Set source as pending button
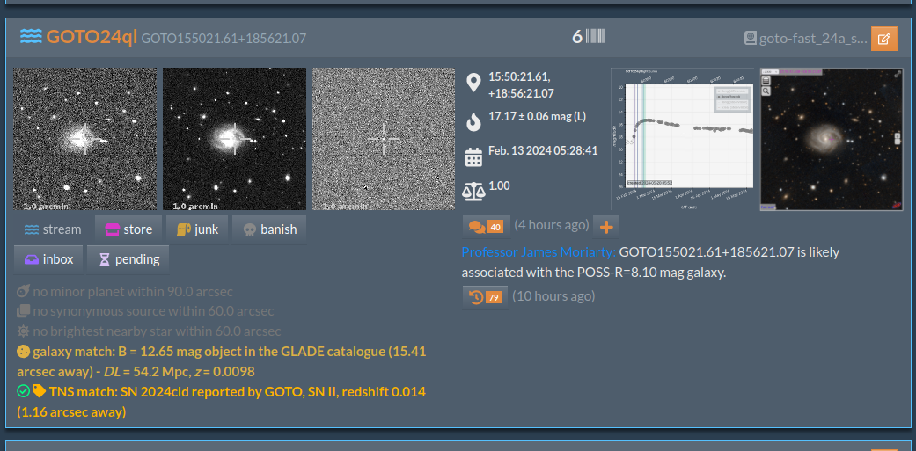 tap(128, 259)
